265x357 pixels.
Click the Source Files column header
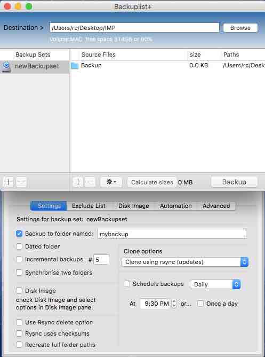[98, 55]
